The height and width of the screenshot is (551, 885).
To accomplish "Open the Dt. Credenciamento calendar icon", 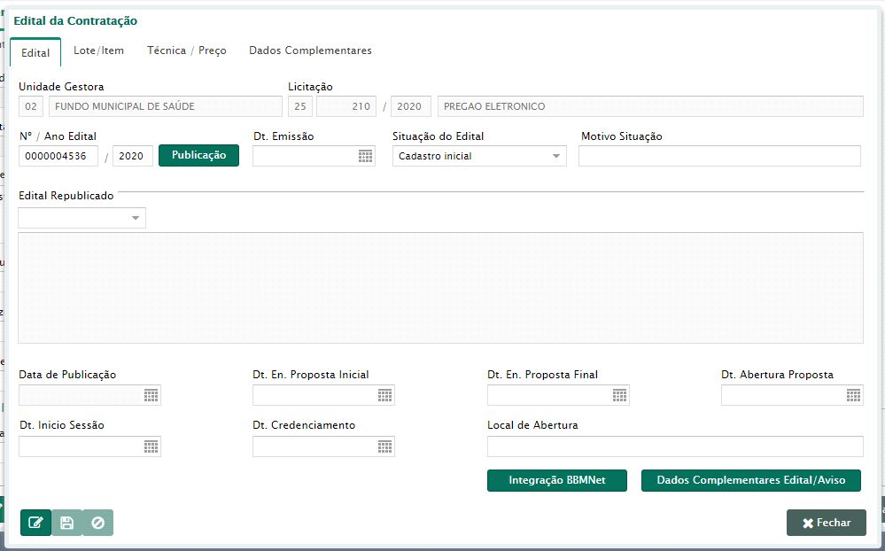I will point(384,446).
